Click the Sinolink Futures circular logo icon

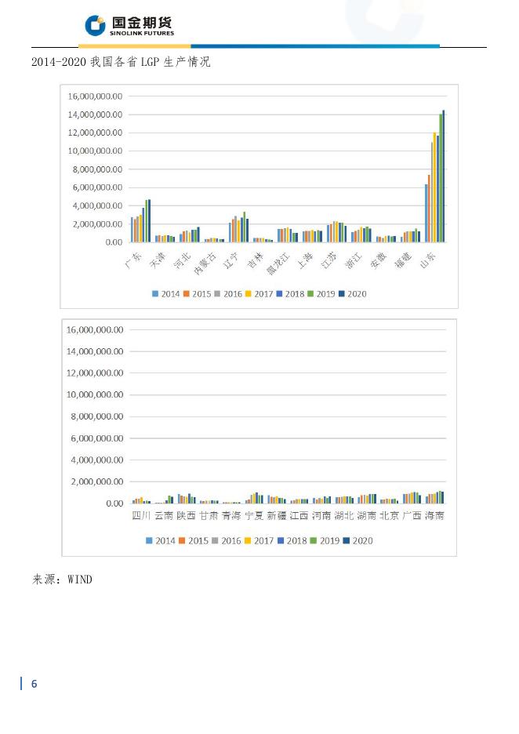click(x=95, y=25)
